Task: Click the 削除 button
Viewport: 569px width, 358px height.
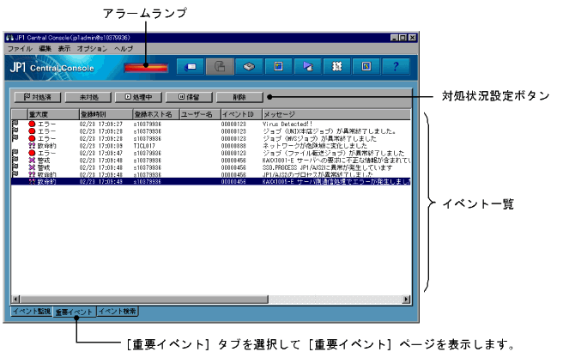Action: pyautogui.click(x=239, y=97)
